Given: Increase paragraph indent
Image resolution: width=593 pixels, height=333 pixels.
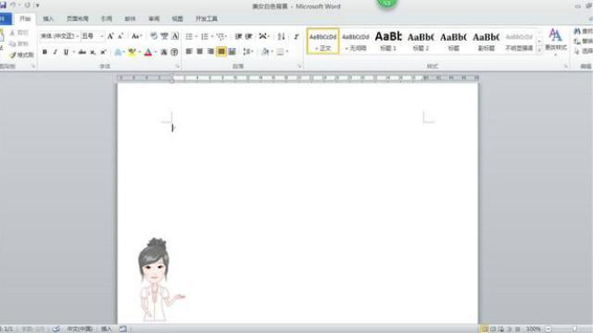Looking at the screenshot, I should click(248, 36).
